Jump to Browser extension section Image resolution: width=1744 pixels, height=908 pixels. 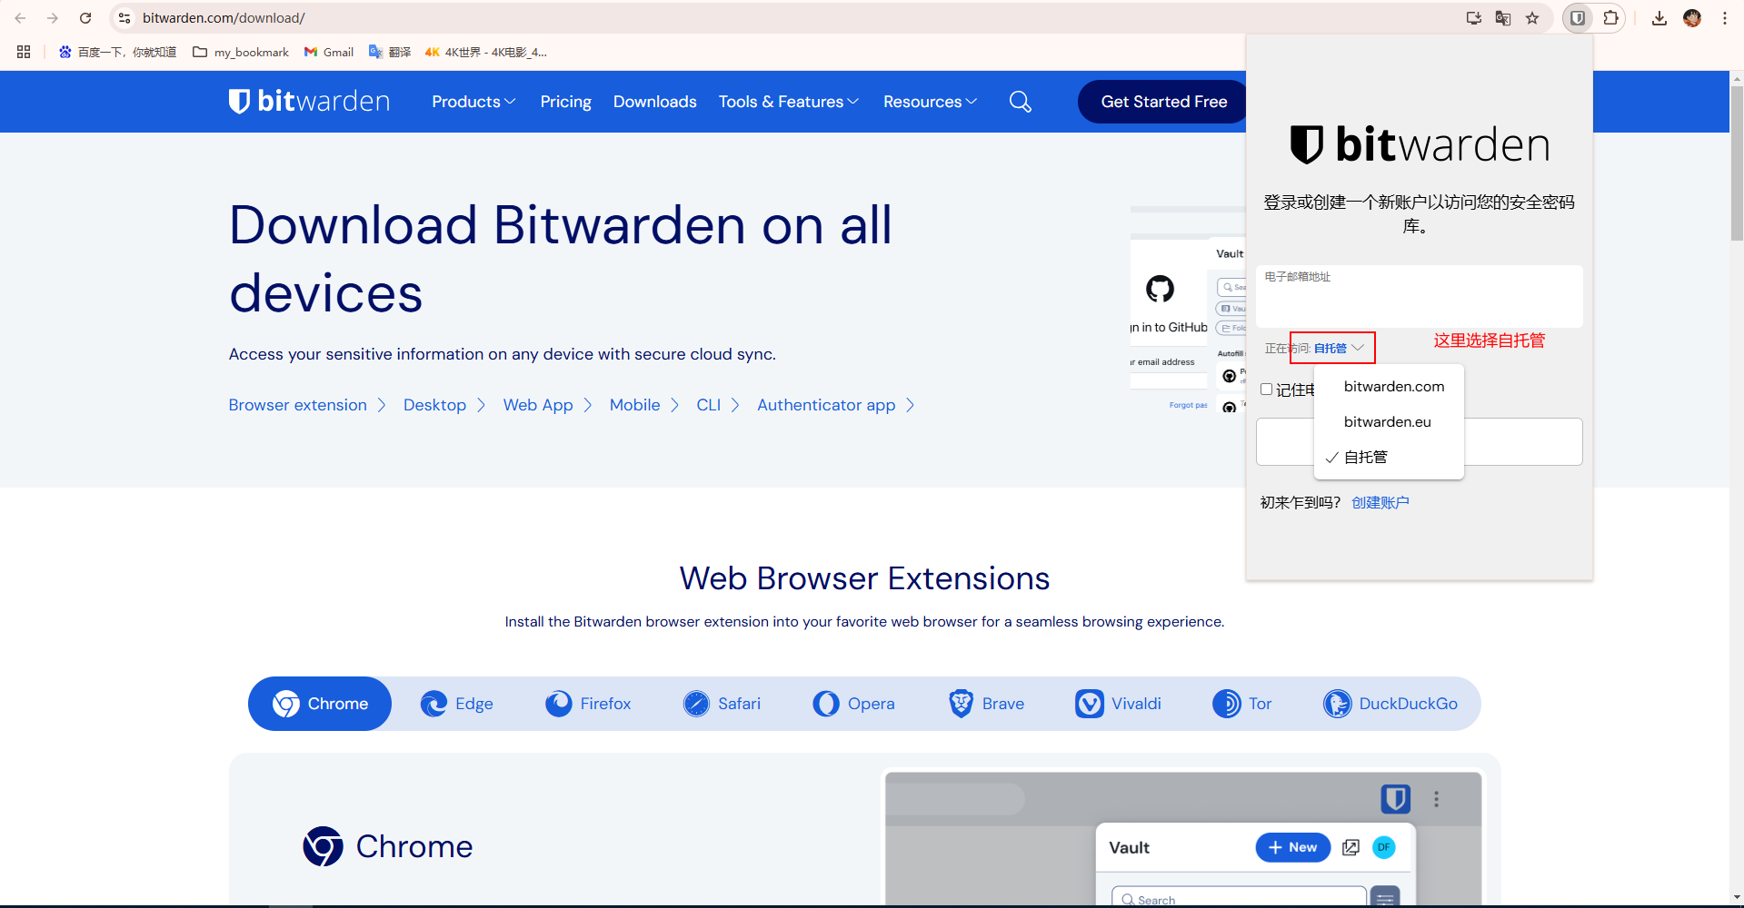pos(307,405)
